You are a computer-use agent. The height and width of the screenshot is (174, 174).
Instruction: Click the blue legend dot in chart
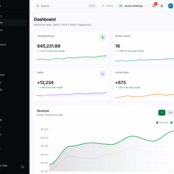coord(171,122)
